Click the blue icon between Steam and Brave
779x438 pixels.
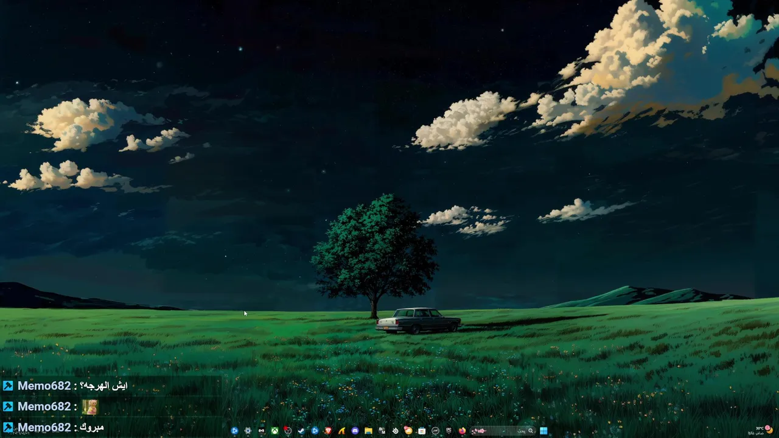(315, 431)
